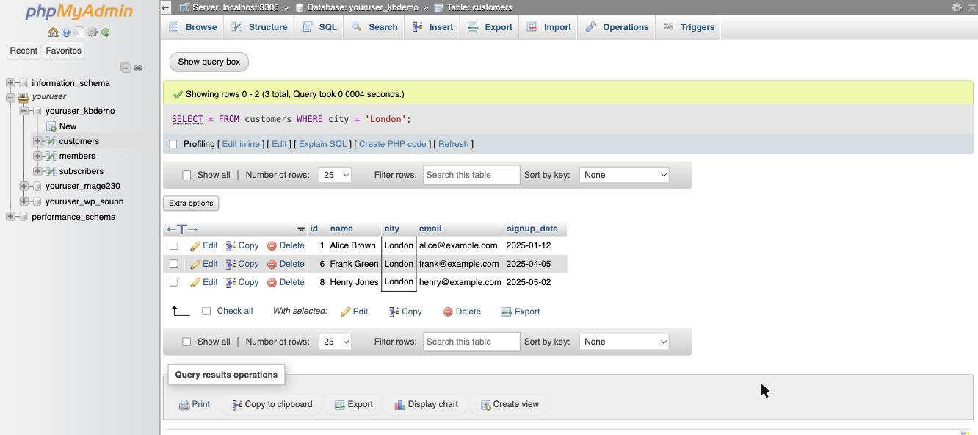Click the New table icon in tree
This screenshot has width=978, height=435.
tap(51, 126)
